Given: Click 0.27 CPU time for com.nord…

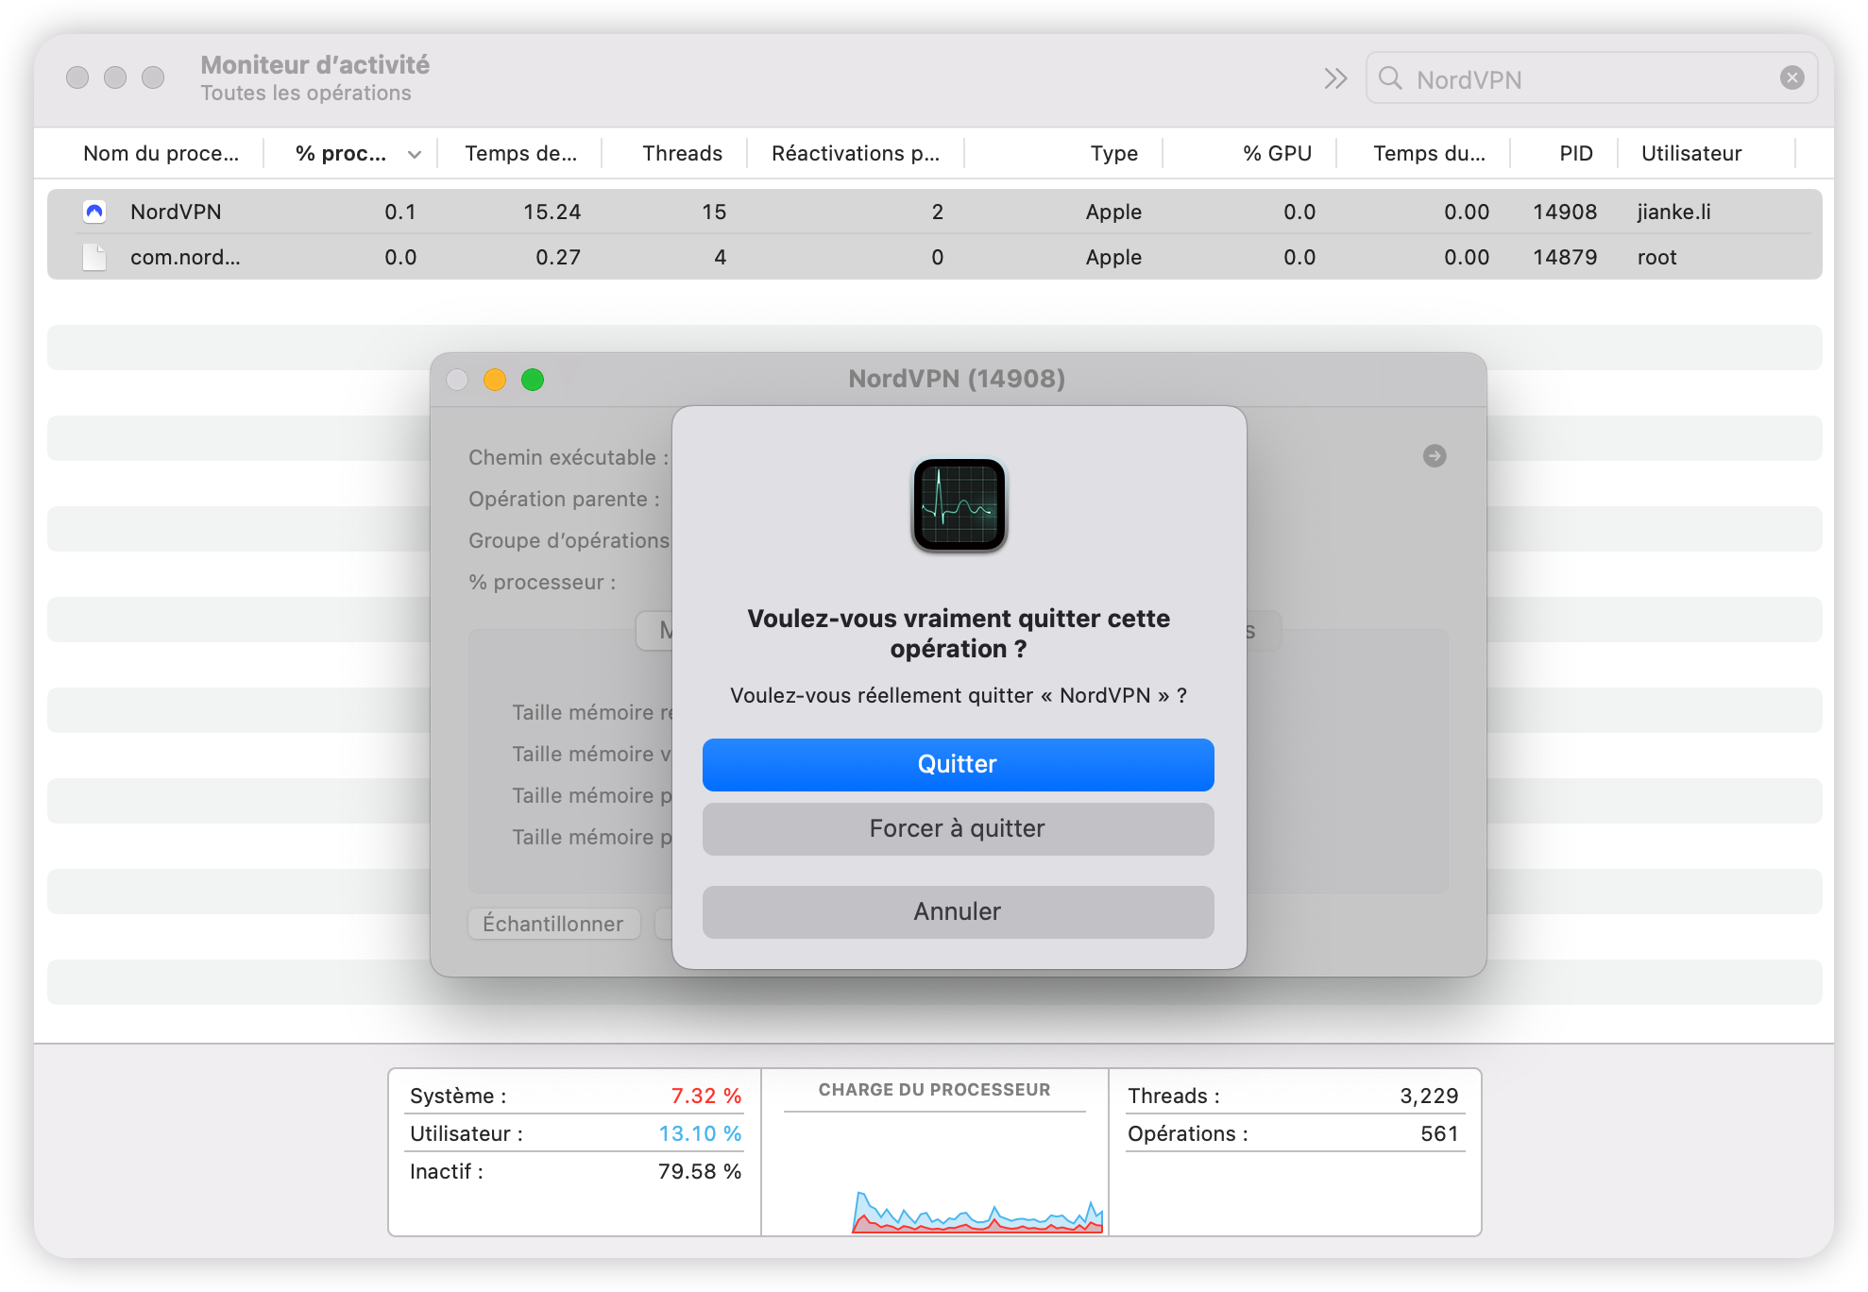Looking at the screenshot, I should 557,257.
